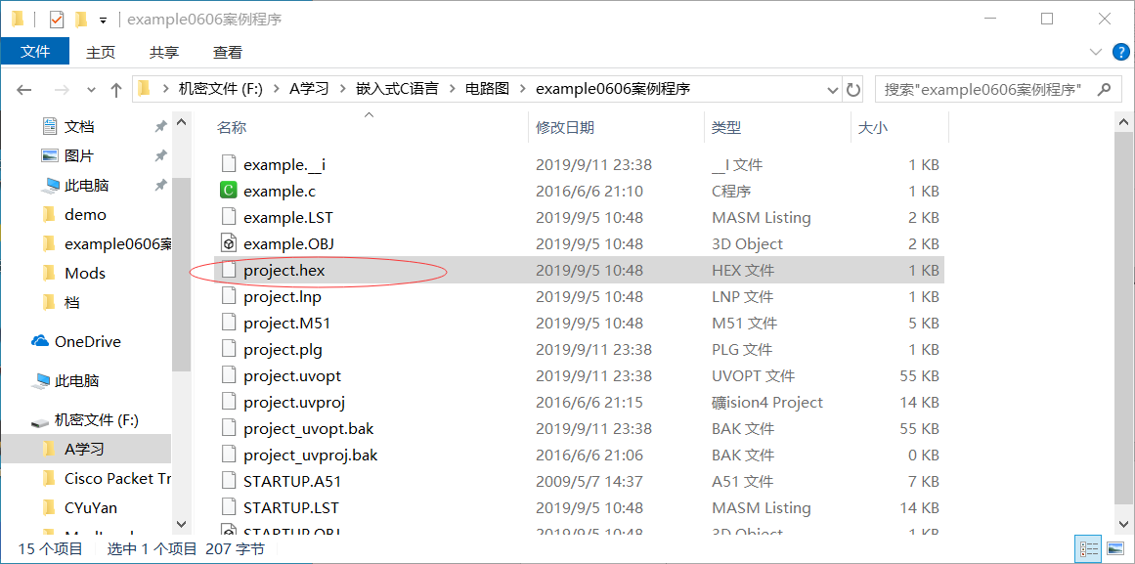Viewport: 1135px width, 564px height.
Task: Click the HEX 文件 type cell
Action: 743,271
